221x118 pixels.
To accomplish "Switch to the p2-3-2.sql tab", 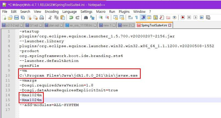I will pos(12,25).
